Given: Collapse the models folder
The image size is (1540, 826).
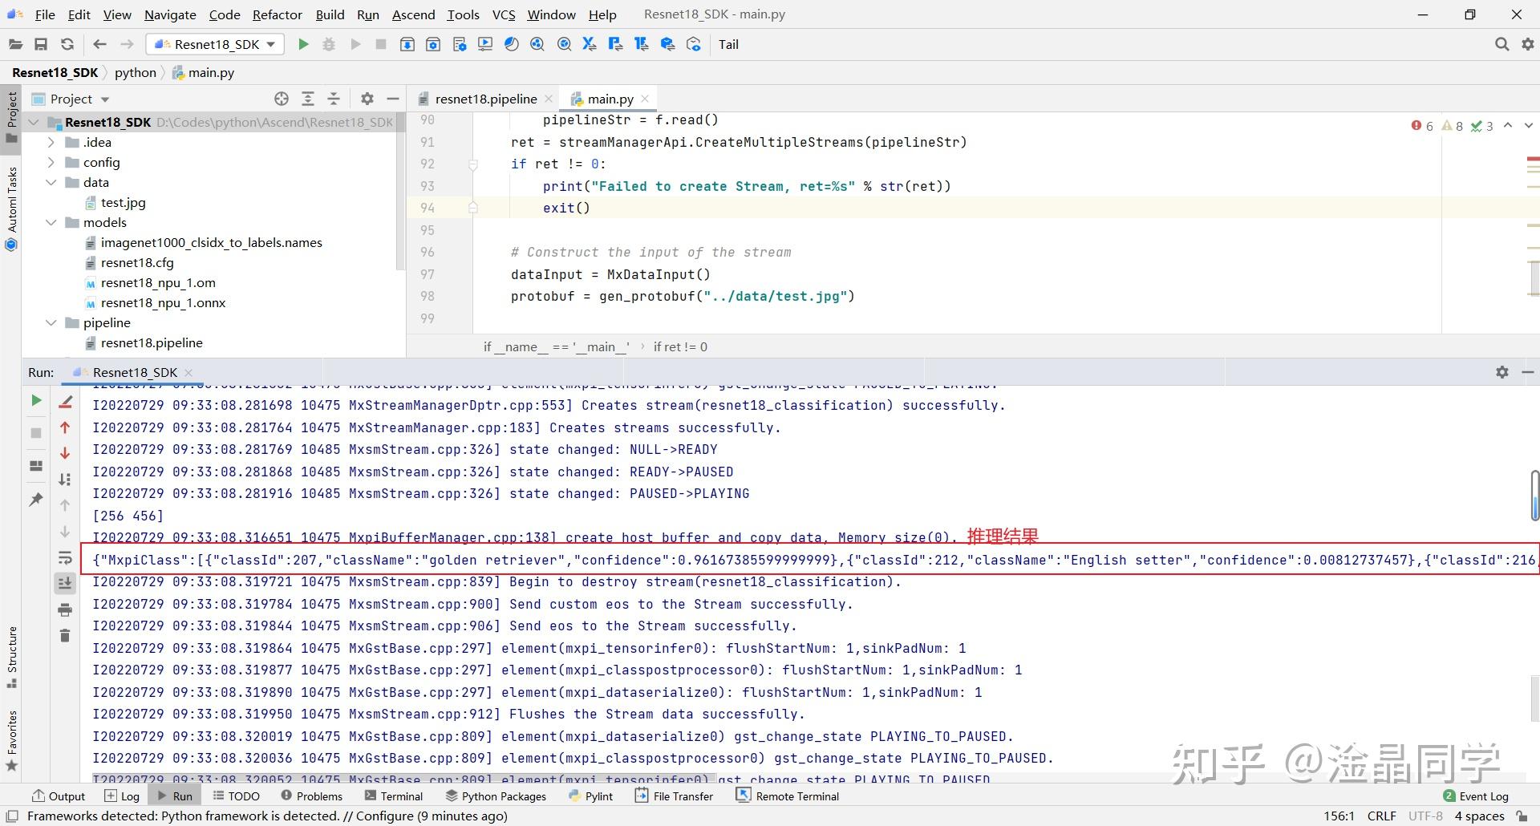Looking at the screenshot, I should [x=51, y=222].
